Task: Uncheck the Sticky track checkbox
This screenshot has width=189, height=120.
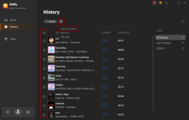Action: (x=44, y=78)
